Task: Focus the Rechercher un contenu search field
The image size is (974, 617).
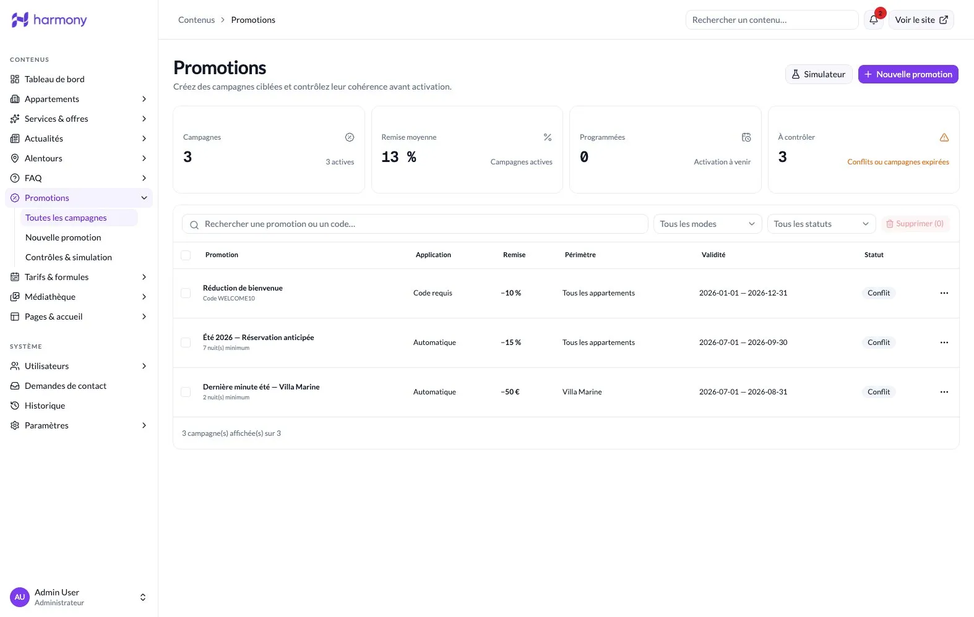Action: tap(772, 20)
